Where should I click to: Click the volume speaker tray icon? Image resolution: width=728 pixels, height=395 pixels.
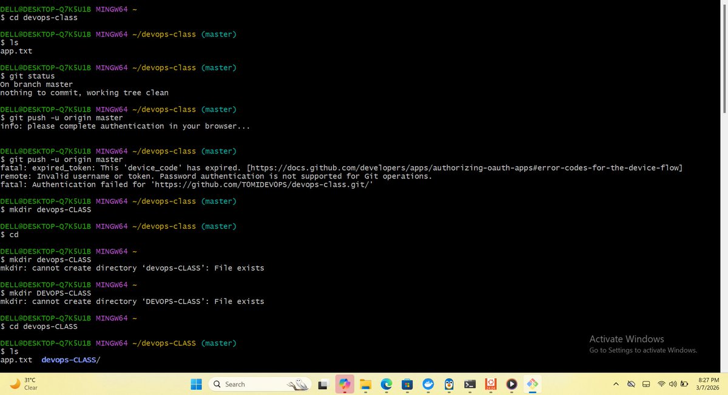click(x=673, y=384)
